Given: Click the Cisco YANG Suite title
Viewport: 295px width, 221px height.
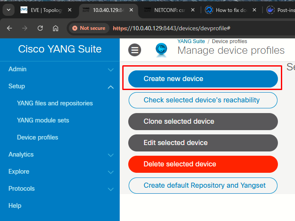Looking at the screenshot, I should tap(60, 49).
